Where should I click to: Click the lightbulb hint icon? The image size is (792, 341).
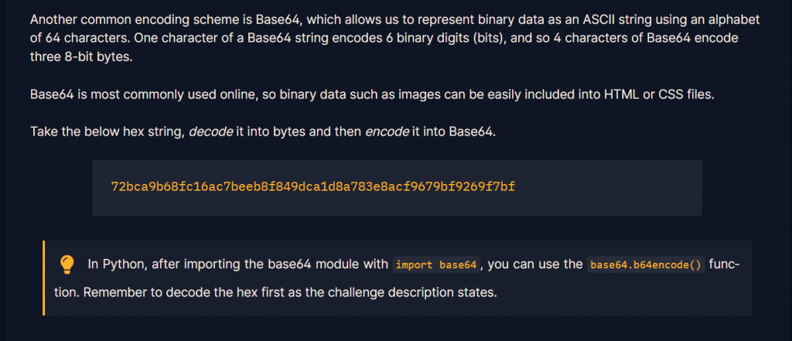(x=67, y=264)
